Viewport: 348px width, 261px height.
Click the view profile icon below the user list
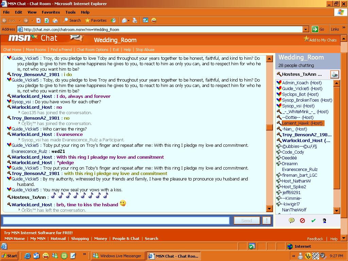(324, 221)
